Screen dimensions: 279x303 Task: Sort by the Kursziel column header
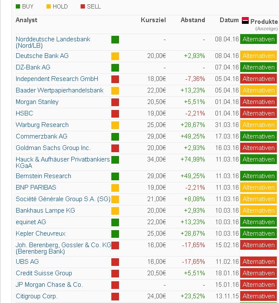click(153, 20)
